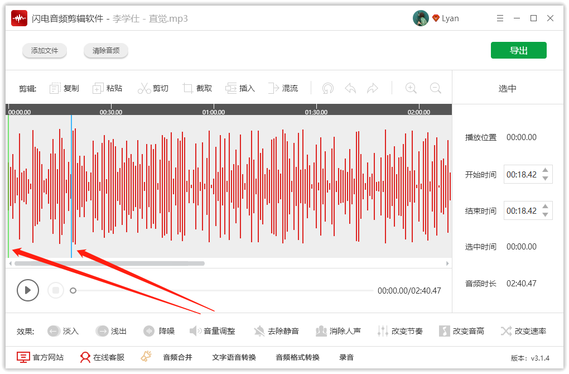Open Audio Merge (音频合并) tool

pyautogui.click(x=177, y=357)
